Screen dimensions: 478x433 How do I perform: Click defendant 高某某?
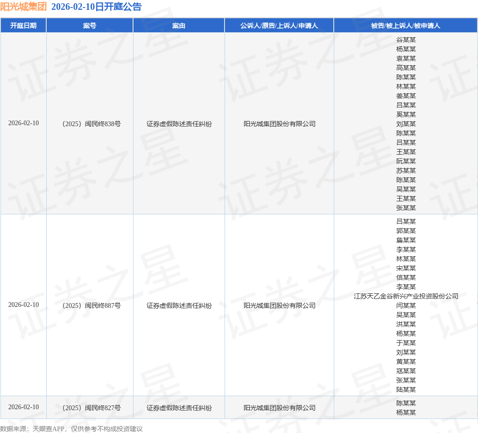406,68
